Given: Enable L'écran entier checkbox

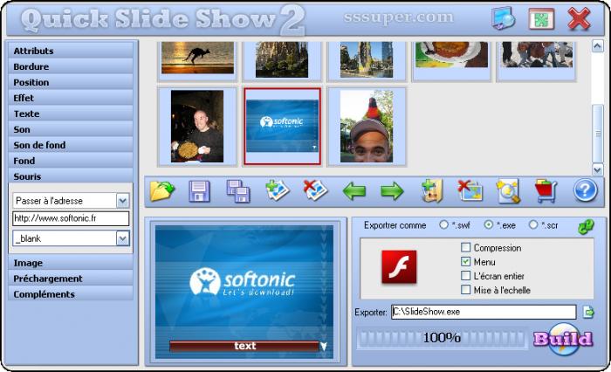Looking at the screenshot, I should 465,276.
